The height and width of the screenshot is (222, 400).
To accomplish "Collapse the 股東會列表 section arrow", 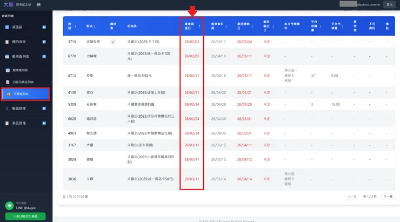I will (44, 57).
